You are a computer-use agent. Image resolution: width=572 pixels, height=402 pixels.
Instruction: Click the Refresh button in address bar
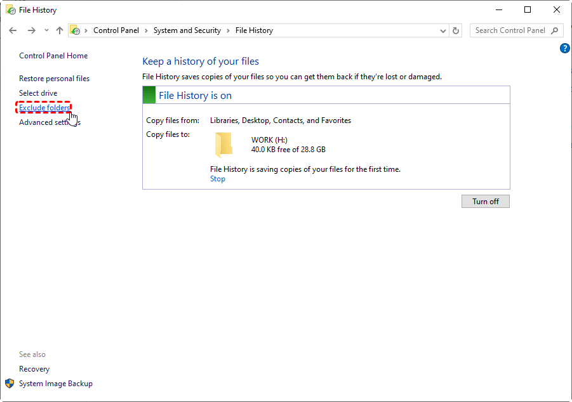pyautogui.click(x=456, y=30)
